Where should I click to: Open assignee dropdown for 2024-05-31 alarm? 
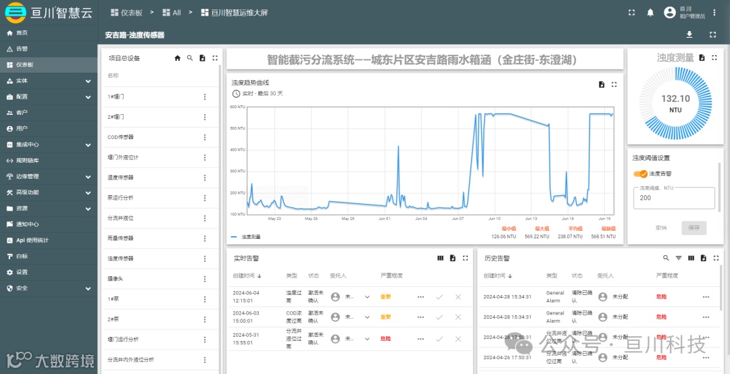(x=367, y=339)
